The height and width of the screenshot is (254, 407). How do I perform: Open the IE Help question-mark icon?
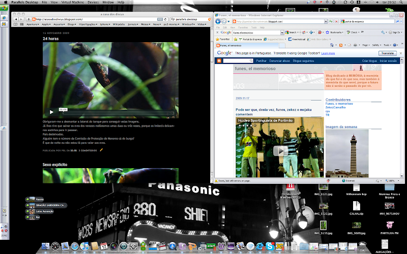[x=395, y=45]
